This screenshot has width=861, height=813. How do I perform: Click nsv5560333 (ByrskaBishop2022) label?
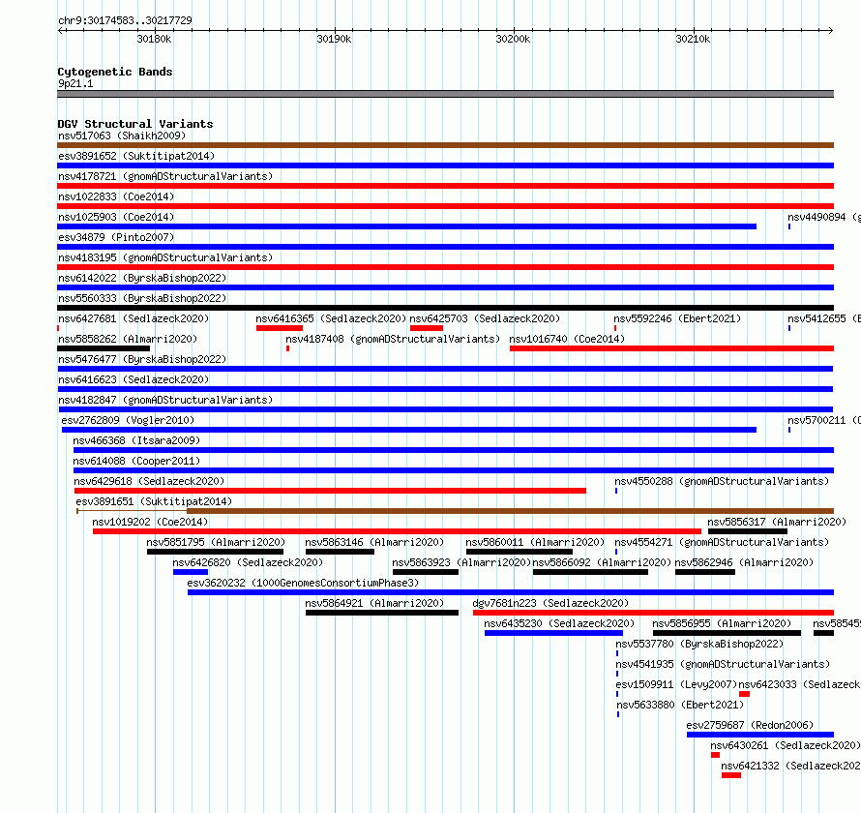[142, 298]
